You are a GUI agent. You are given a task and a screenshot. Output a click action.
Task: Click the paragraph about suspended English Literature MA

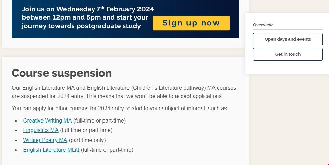pyautogui.click(x=124, y=92)
